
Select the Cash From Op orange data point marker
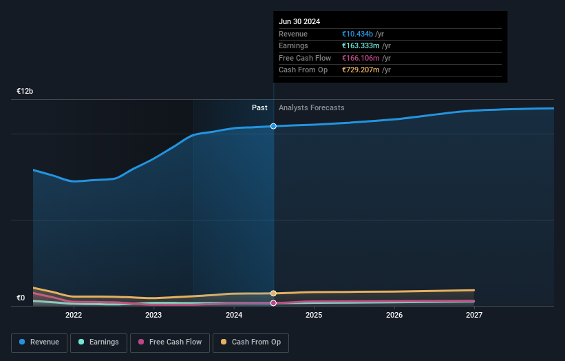coord(273,293)
